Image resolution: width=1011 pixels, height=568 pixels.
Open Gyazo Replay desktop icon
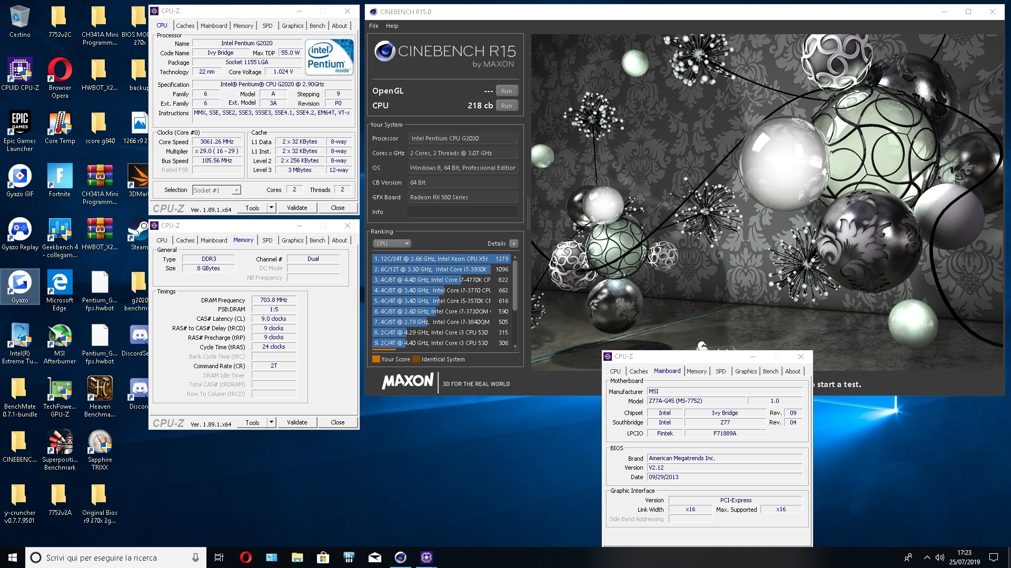[19, 235]
